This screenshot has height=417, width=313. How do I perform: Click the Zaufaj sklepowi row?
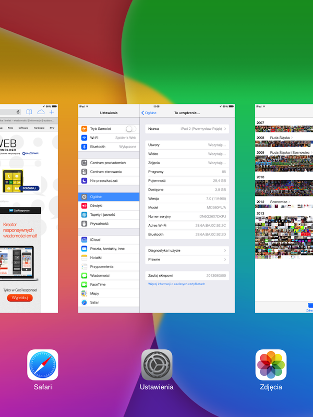point(187,276)
